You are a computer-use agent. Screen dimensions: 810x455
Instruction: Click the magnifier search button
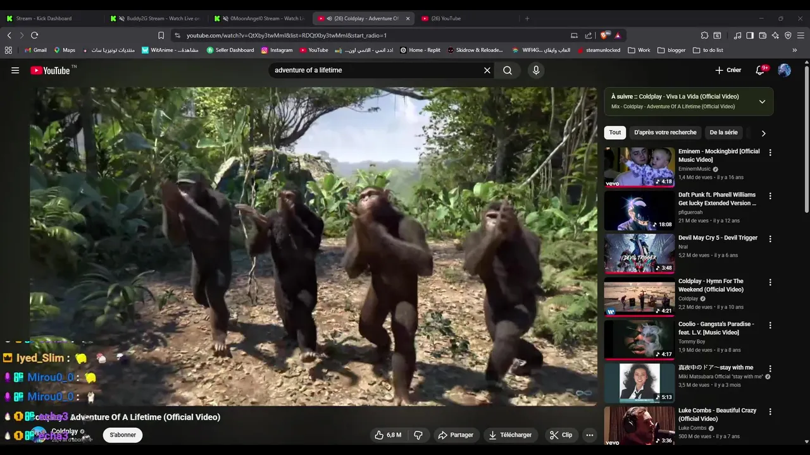[508, 70]
